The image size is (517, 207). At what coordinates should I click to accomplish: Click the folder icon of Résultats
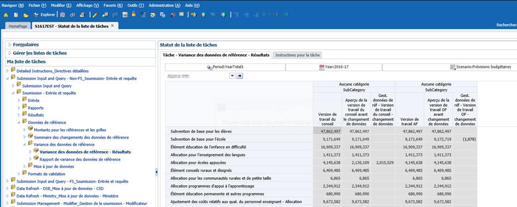click(24, 114)
